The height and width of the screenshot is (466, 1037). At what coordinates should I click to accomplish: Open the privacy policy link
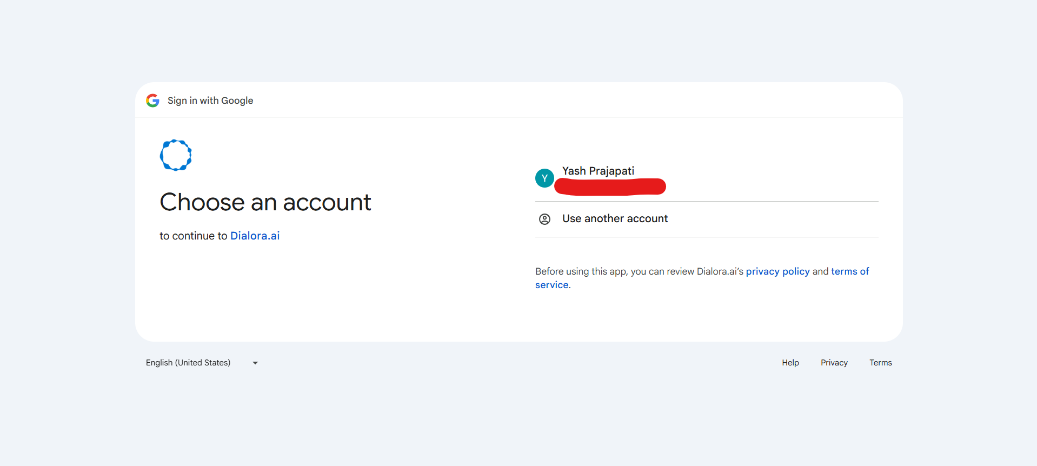click(777, 271)
